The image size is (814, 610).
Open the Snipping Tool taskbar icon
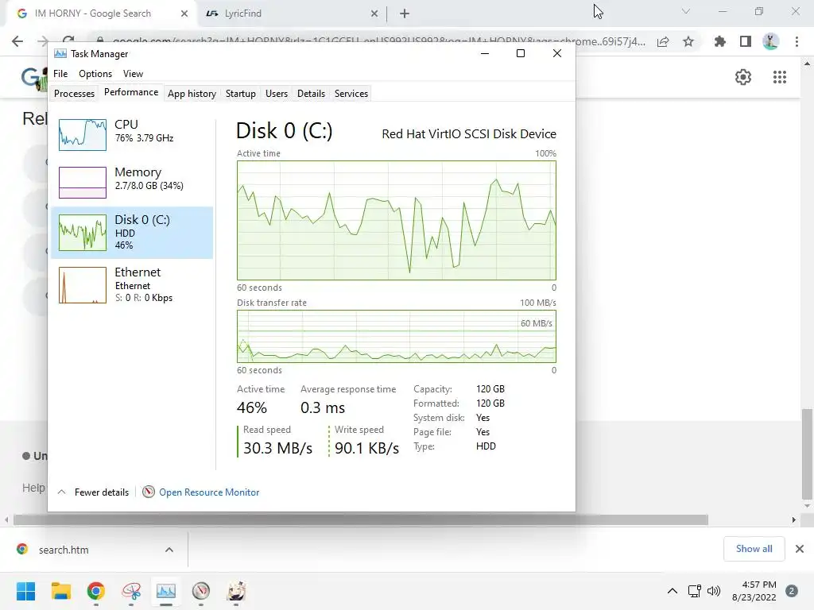click(x=131, y=591)
